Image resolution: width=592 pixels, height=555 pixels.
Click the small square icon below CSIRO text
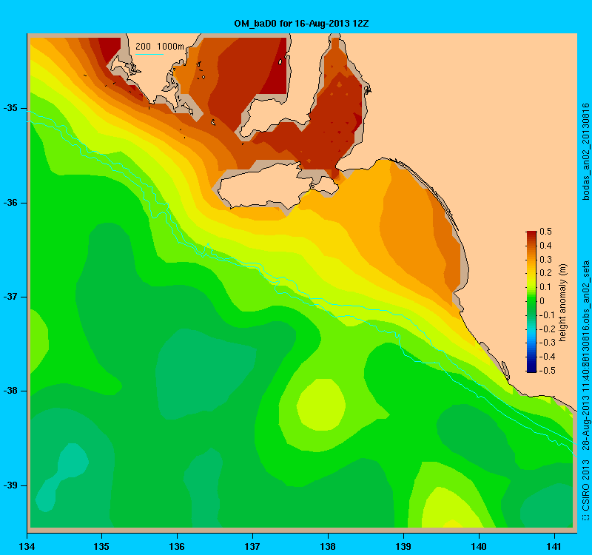(585, 517)
